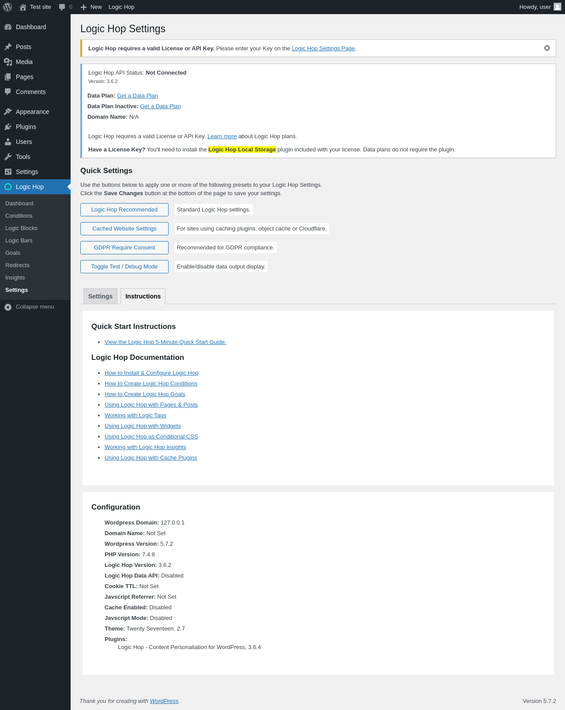Open Using Logic Hop with Widgets link

click(x=143, y=426)
